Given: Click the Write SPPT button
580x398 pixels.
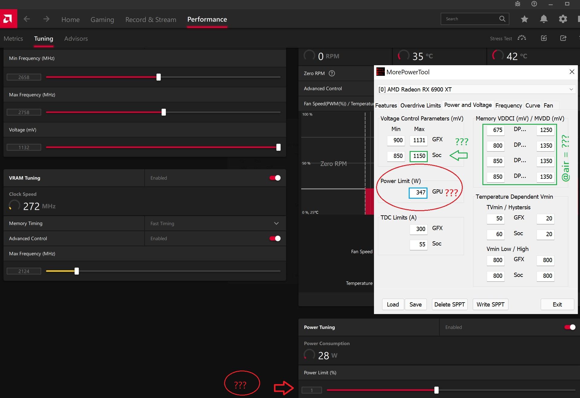Looking at the screenshot, I should [490, 304].
